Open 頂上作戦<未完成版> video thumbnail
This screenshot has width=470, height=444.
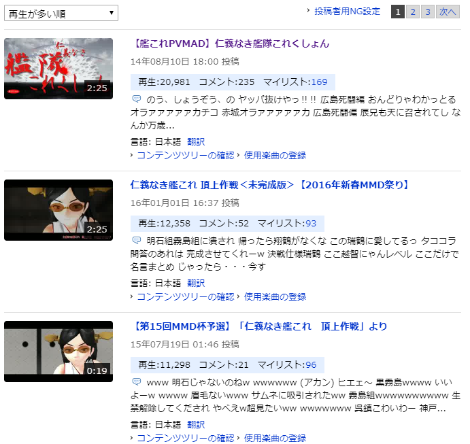[58, 210]
